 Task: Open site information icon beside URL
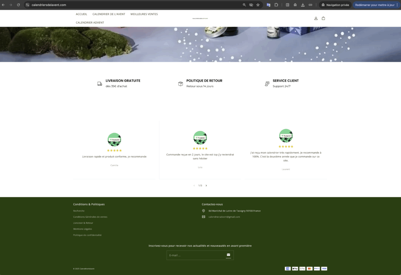[28, 5]
